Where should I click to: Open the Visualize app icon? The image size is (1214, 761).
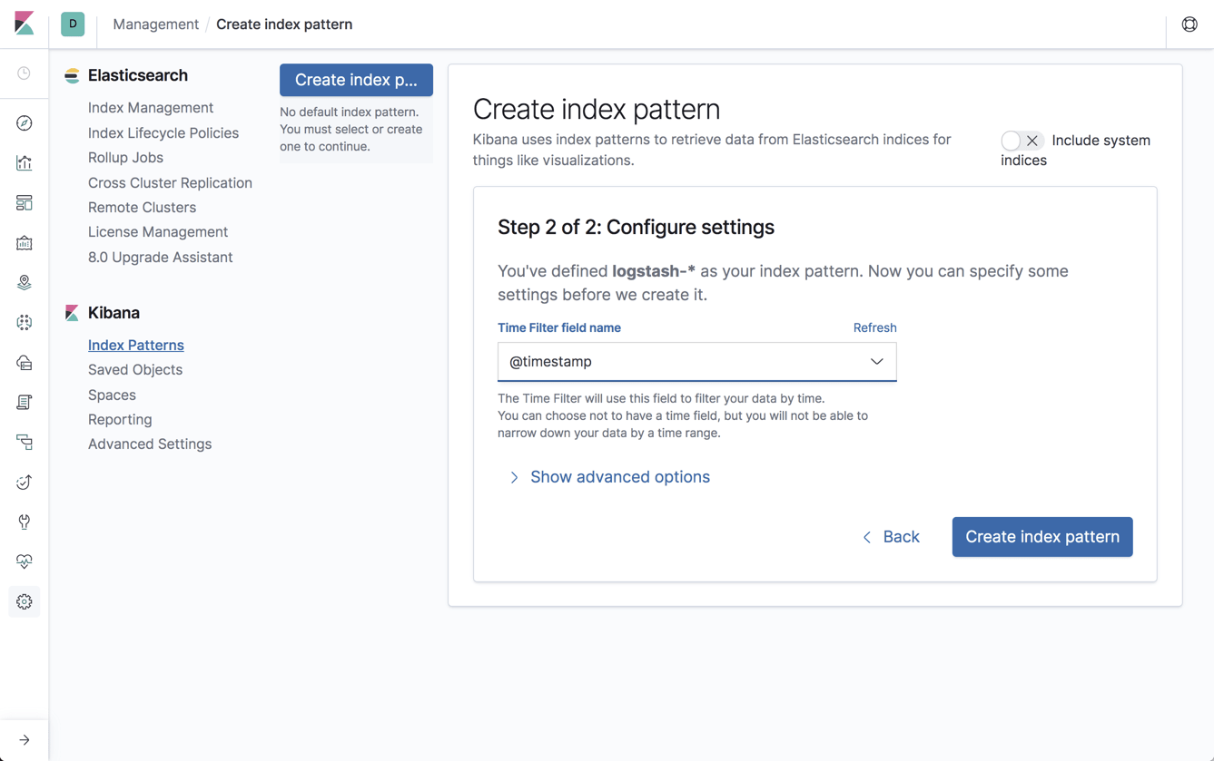25,163
